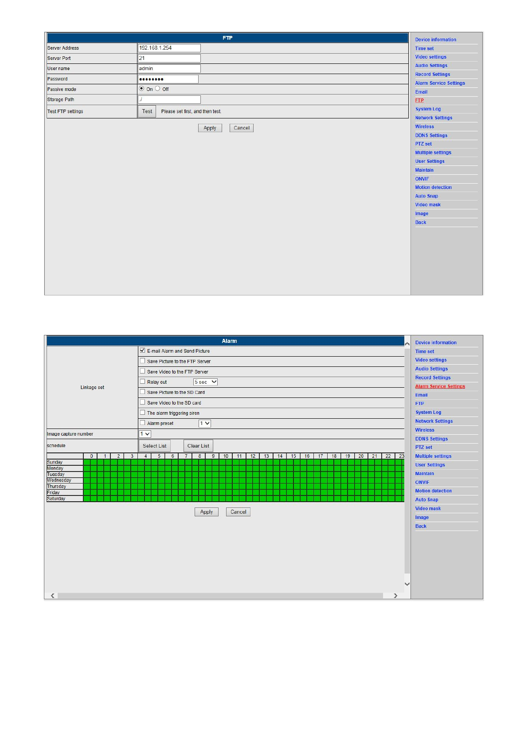Click the Server Port input field
This screenshot has height=747, width=528.
pos(169,58)
